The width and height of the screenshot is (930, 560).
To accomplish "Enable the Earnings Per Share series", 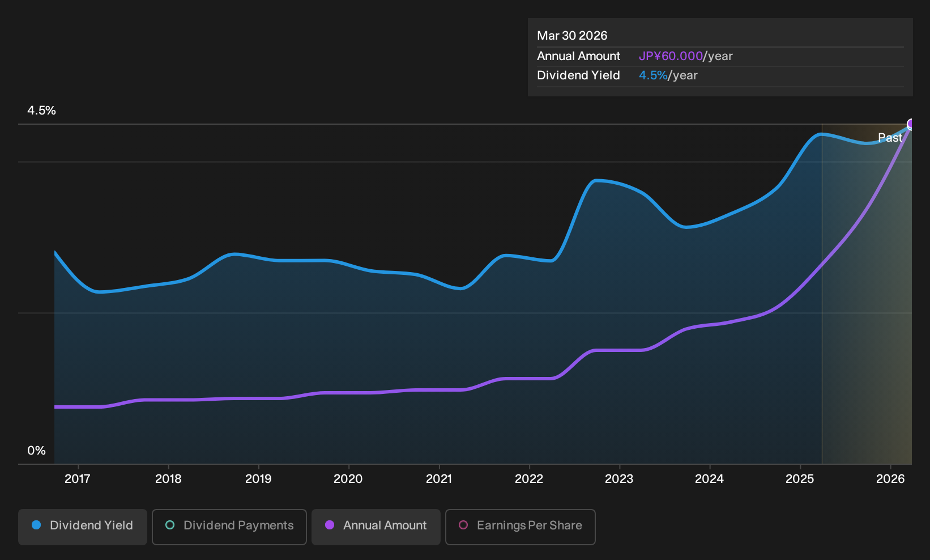I will (x=521, y=527).
